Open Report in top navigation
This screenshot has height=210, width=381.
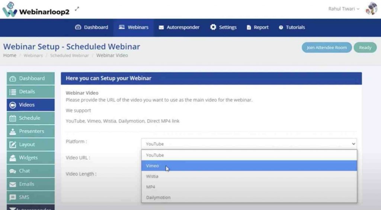point(258,27)
